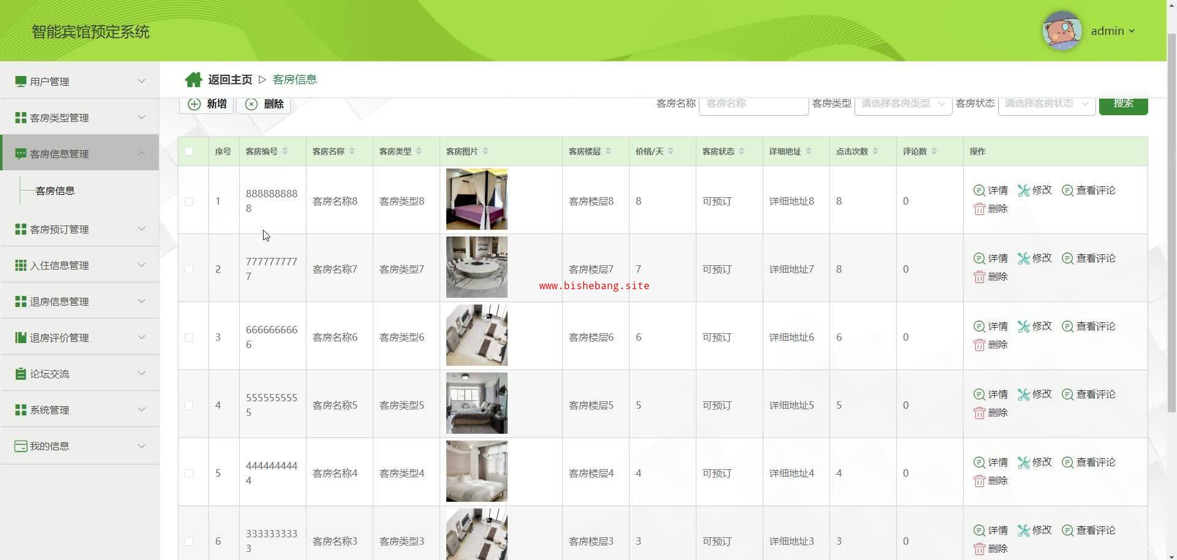Click the 修改 edit icon for 客房名称8
The image size is (1177, 560).
pos(1024,191)
